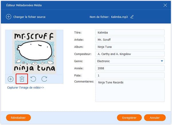
Task: Click the Compositeur: label
Action: 83,54
